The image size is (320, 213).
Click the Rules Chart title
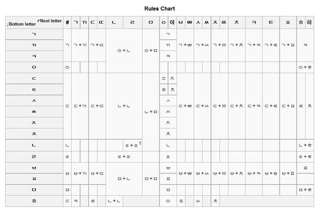pos(159,8)
